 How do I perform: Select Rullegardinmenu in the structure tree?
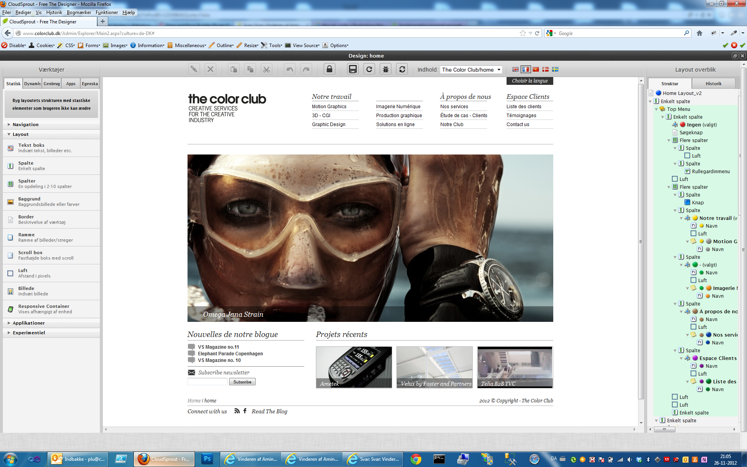(x=710, y=171)
